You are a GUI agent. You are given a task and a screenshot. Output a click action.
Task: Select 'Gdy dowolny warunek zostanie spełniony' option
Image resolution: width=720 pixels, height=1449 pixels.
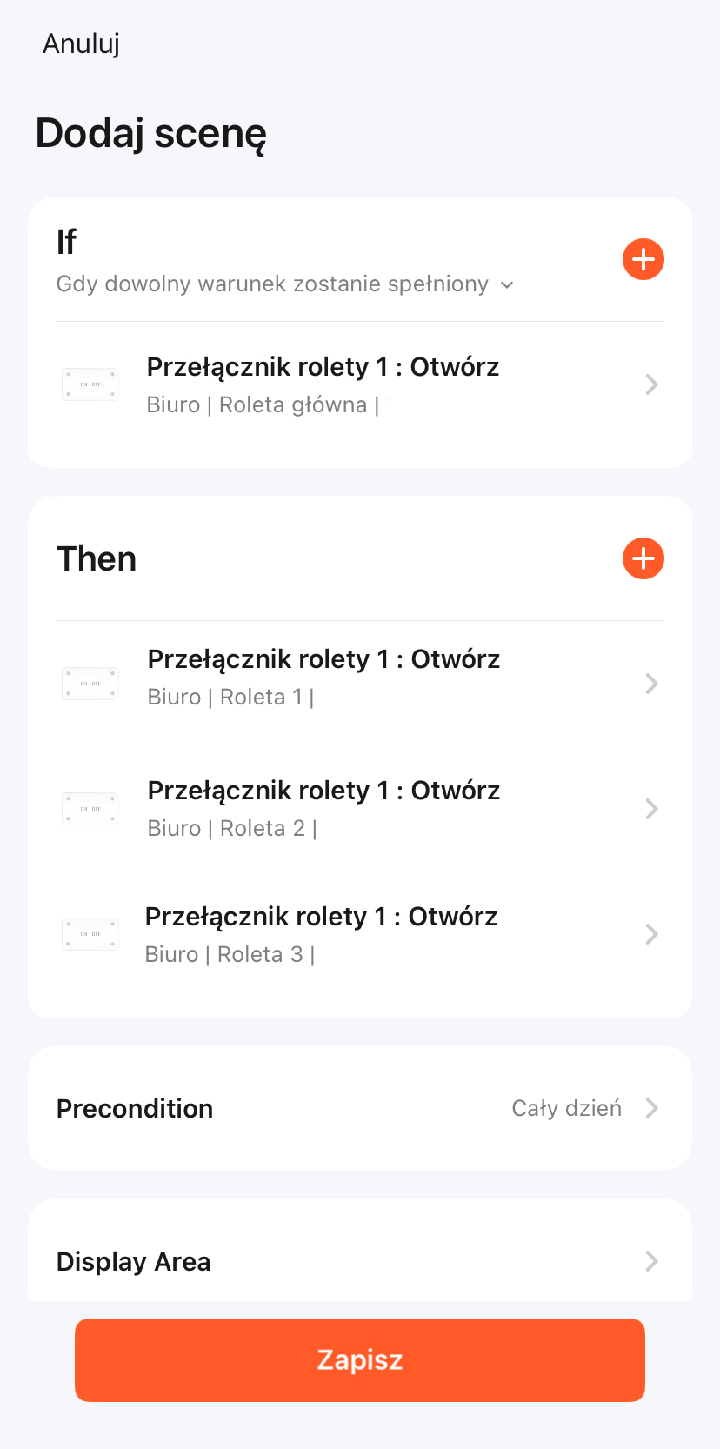(272, 284)
